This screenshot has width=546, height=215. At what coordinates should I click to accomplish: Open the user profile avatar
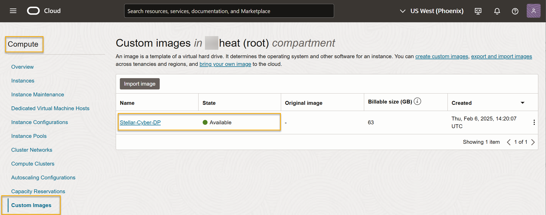(x=533, y=11)
